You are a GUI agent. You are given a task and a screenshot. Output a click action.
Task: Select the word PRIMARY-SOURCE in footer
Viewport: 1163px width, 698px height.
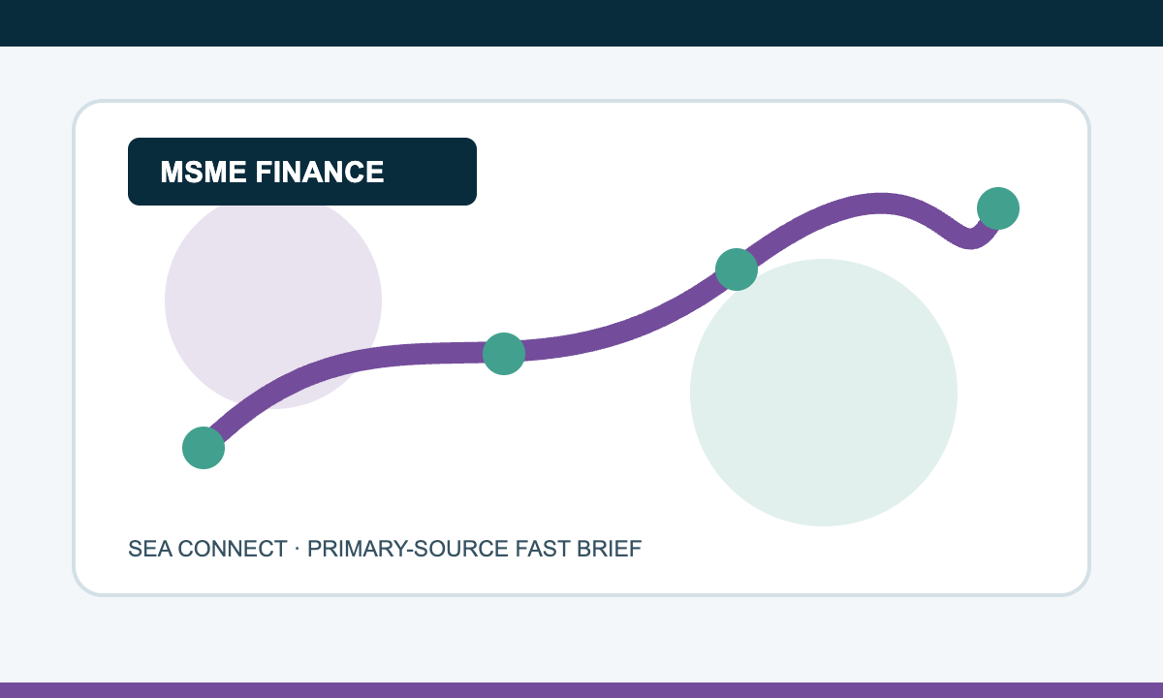point(406,549)
